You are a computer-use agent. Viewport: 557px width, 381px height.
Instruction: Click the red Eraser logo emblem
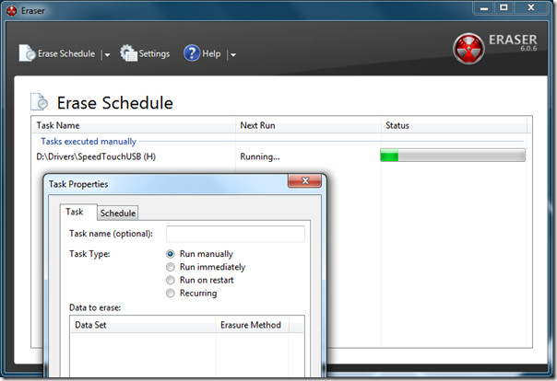[468, 49]
